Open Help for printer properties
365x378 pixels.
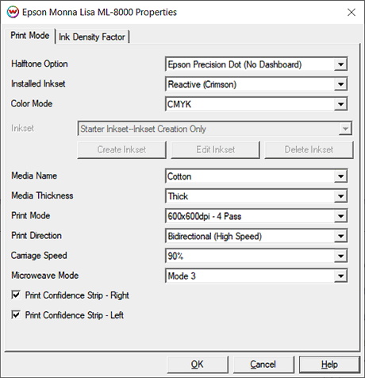[x=329, y=364]
